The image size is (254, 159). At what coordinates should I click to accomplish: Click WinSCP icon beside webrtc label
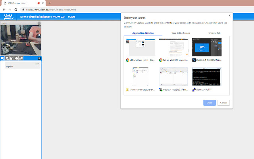[161, 89]
